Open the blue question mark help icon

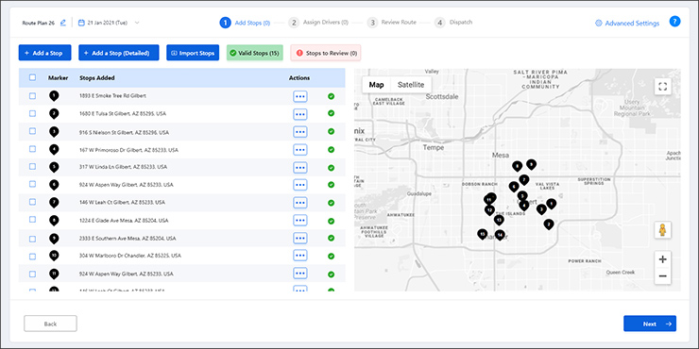[675, 22]
